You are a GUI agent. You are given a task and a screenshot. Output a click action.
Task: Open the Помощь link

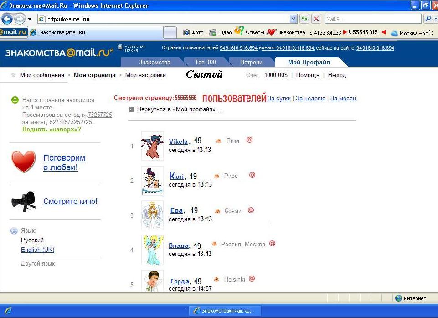pyautogui.click(x=308, y=75)
